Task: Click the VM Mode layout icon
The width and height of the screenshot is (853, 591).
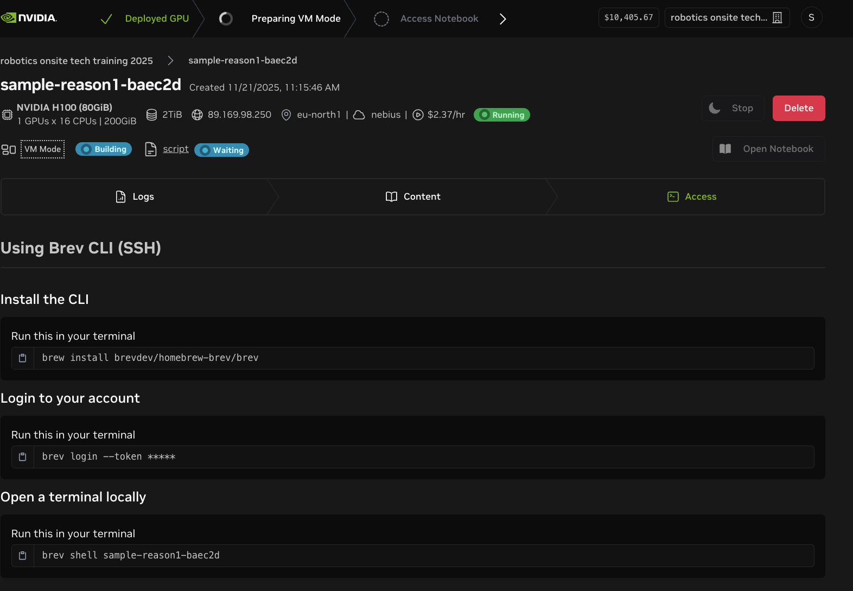Action: coord(9,150)
